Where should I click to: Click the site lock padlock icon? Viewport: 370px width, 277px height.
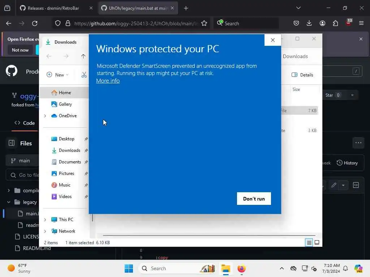click(68, 23)
